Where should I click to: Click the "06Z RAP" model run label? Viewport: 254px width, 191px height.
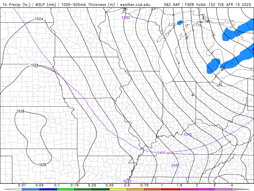(172, 4)
